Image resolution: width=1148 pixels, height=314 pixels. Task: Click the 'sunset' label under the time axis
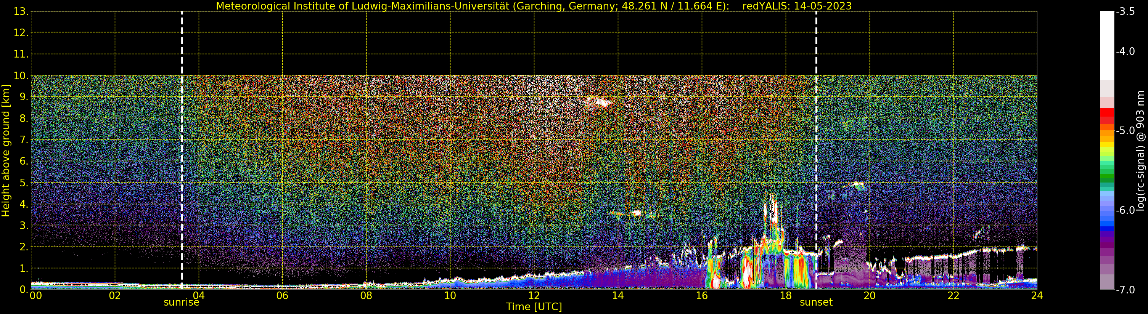coord(816,303)
